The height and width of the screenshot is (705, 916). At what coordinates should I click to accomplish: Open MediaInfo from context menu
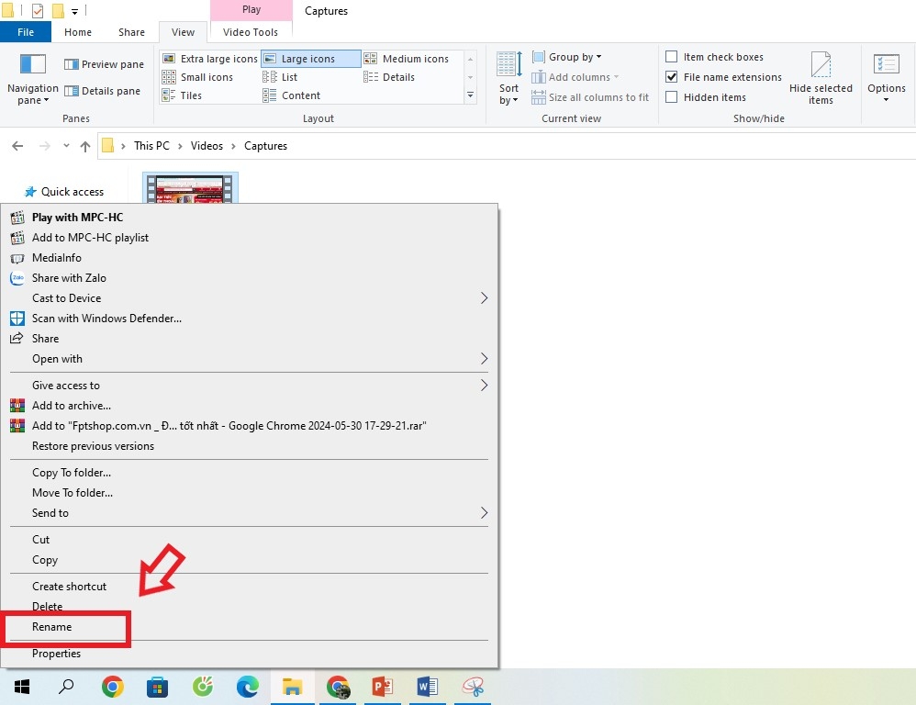(x=249, y=258)
